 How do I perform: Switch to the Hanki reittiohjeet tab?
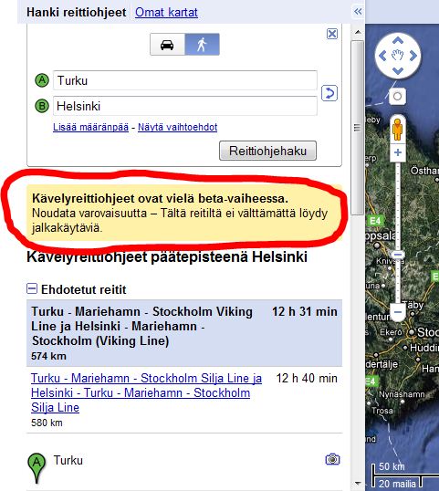pos(76,13)
